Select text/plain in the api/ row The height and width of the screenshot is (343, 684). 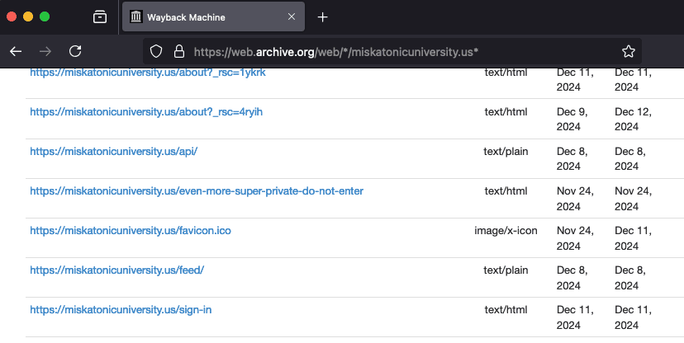coord(506,152)
